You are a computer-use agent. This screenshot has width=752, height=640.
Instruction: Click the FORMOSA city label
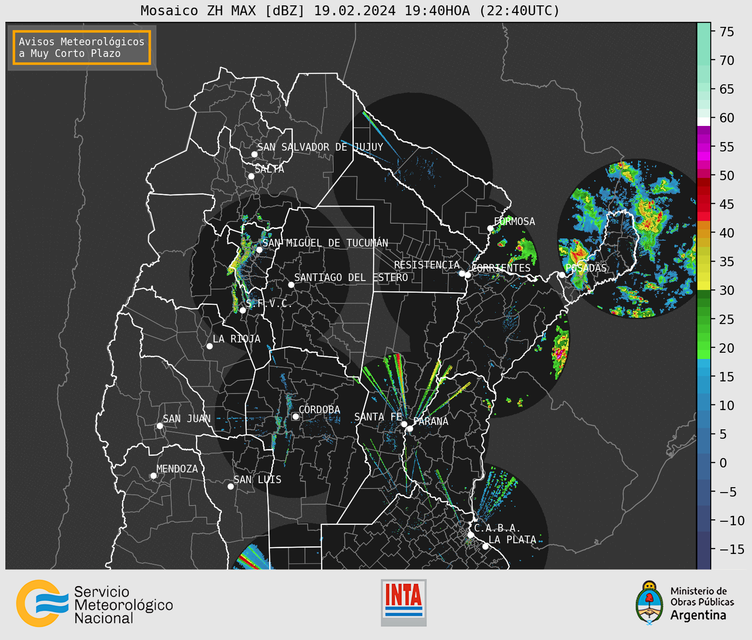pyautogui.click(x=514, y=221)
